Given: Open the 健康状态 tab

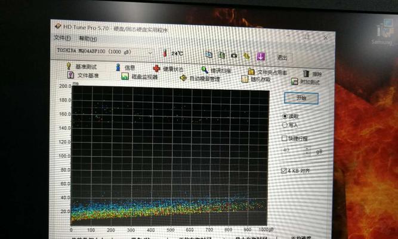Looking at the screenshot, I should tap(168, 69).
